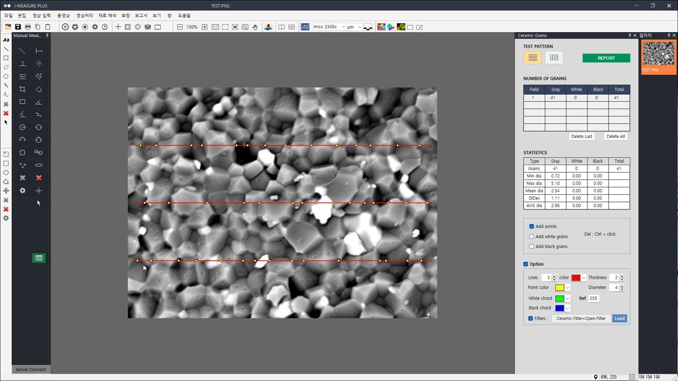Select the hand pan tool
This screenshot has height=381, width=678.
tap(255, 27)
